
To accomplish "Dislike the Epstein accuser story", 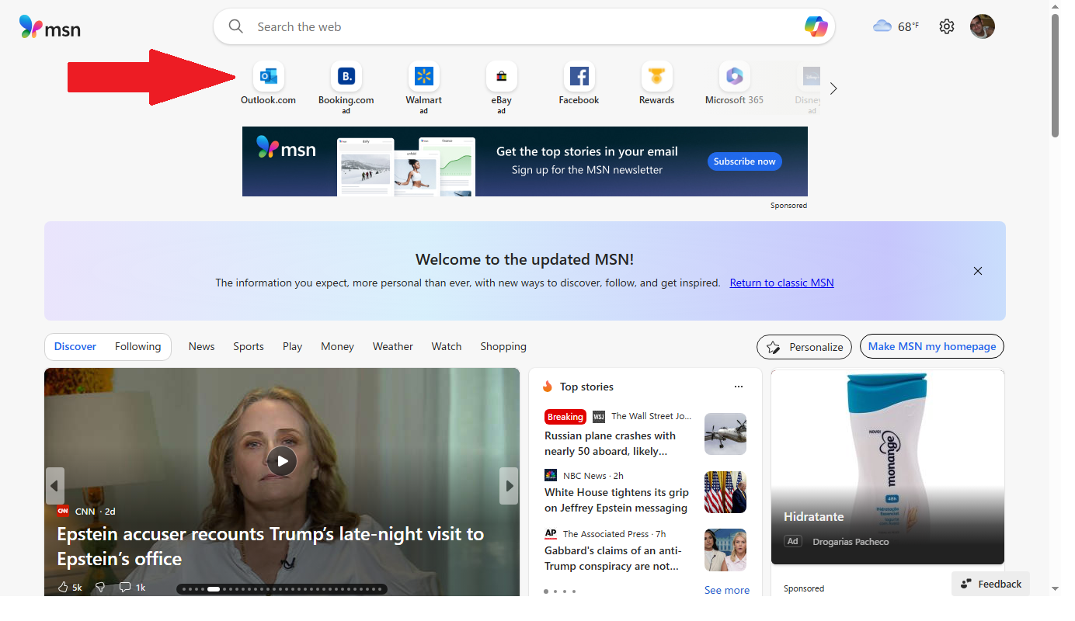I will click(99, 588).
